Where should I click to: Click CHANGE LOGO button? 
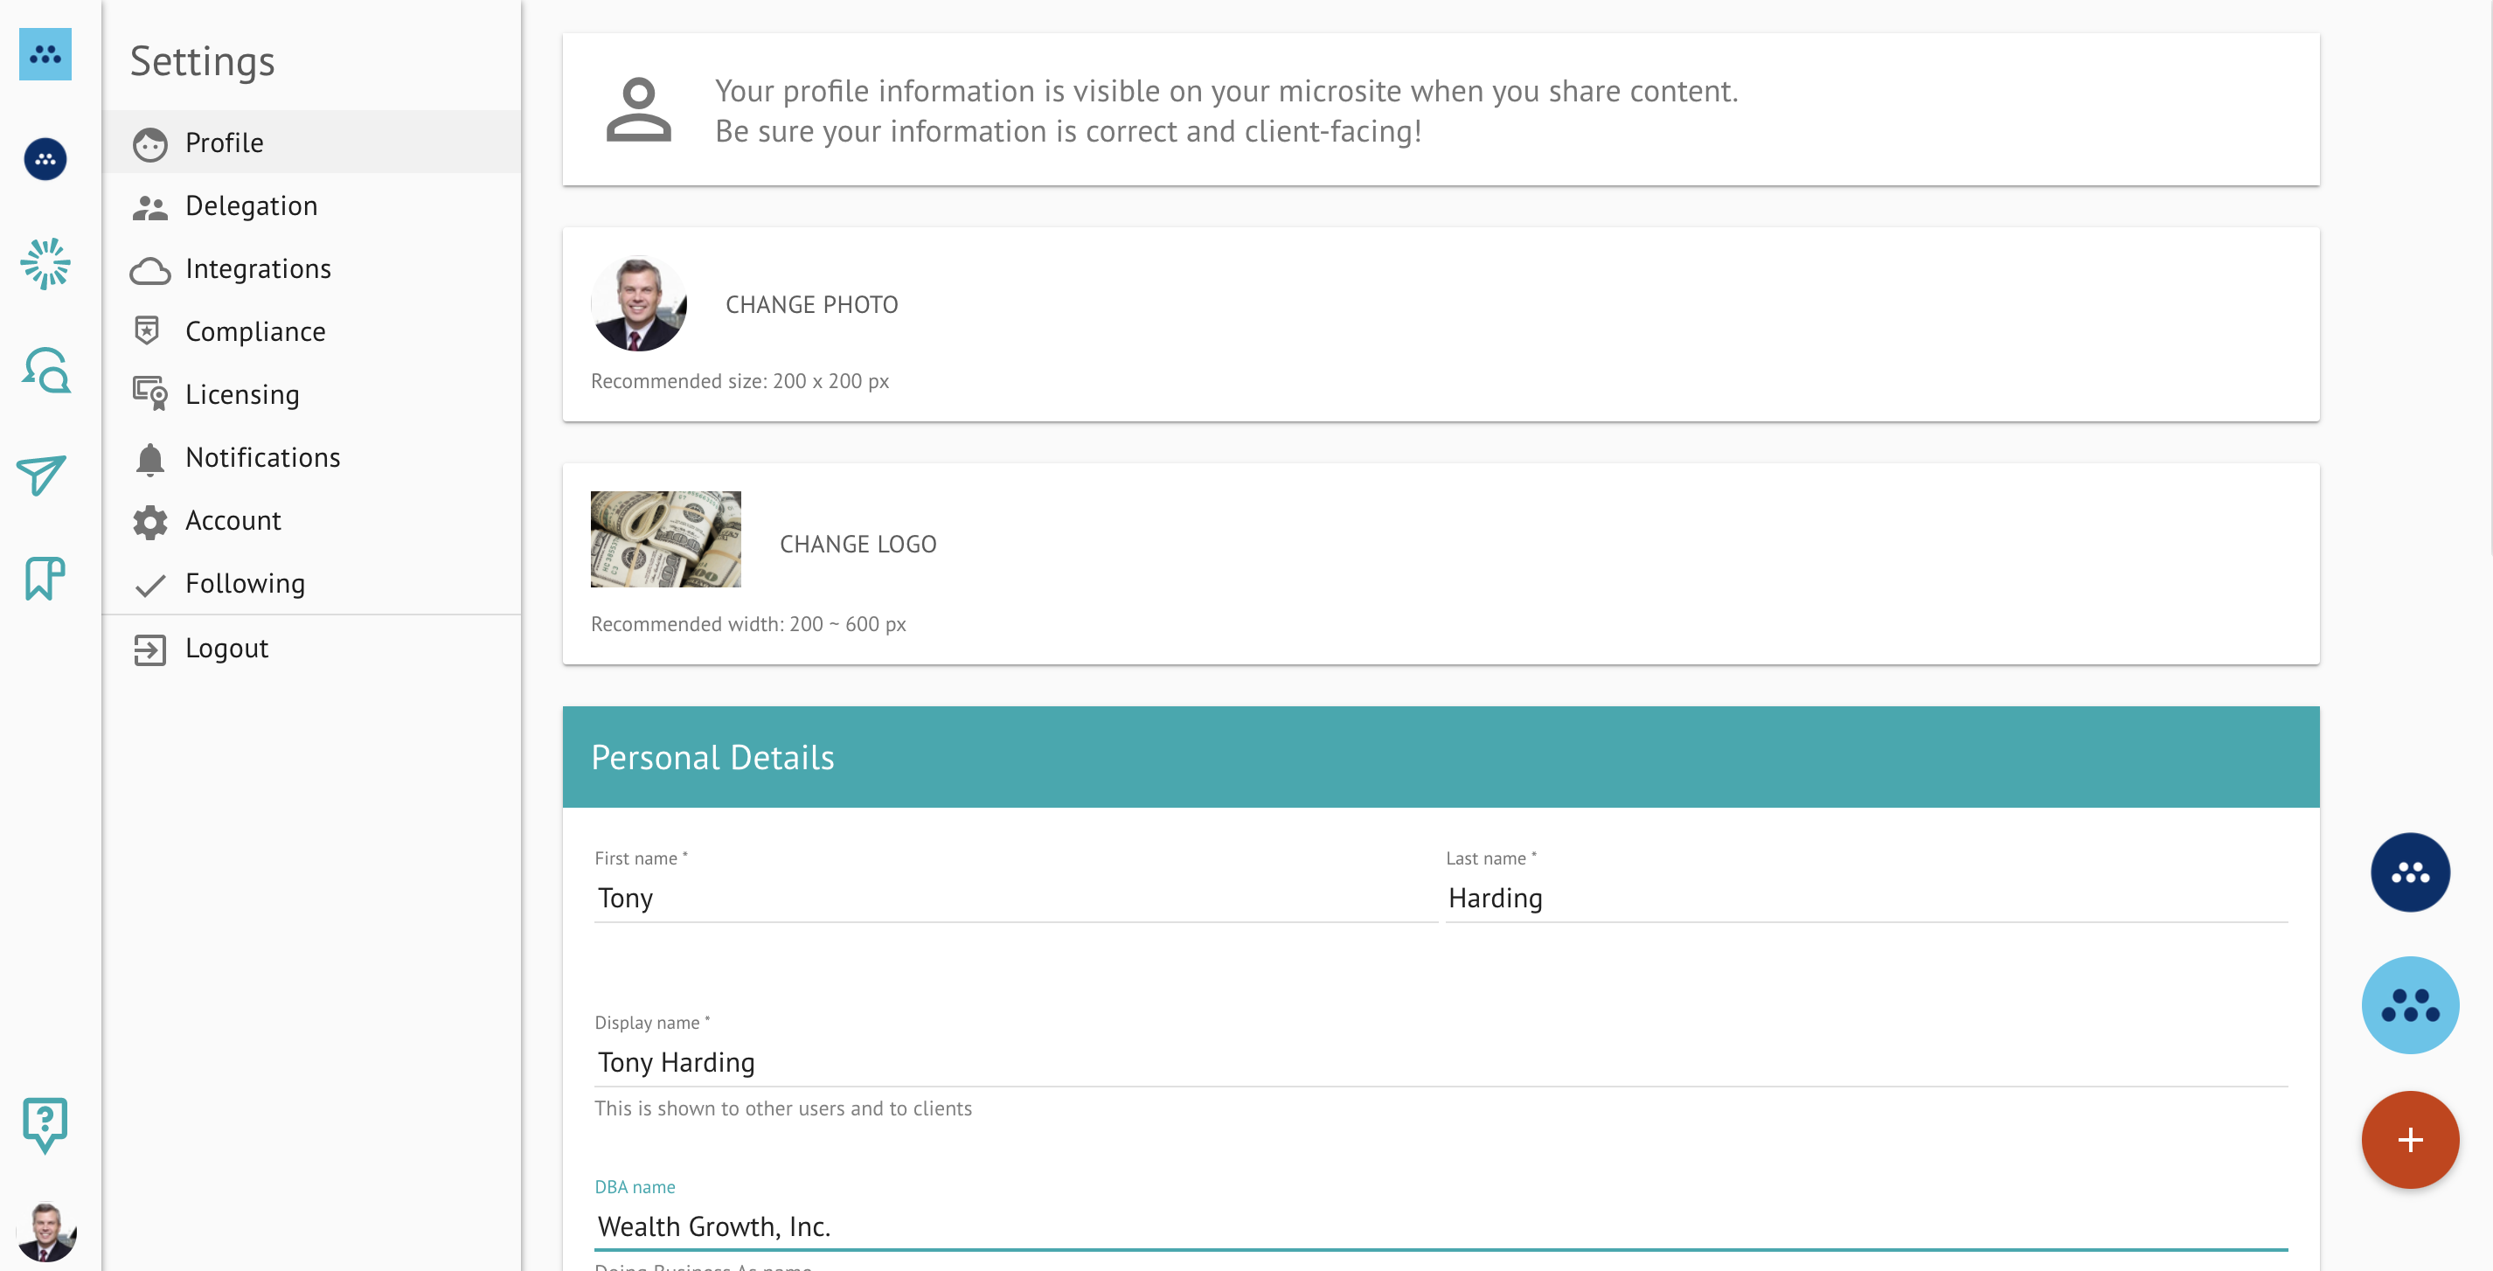tap(858, 544)
